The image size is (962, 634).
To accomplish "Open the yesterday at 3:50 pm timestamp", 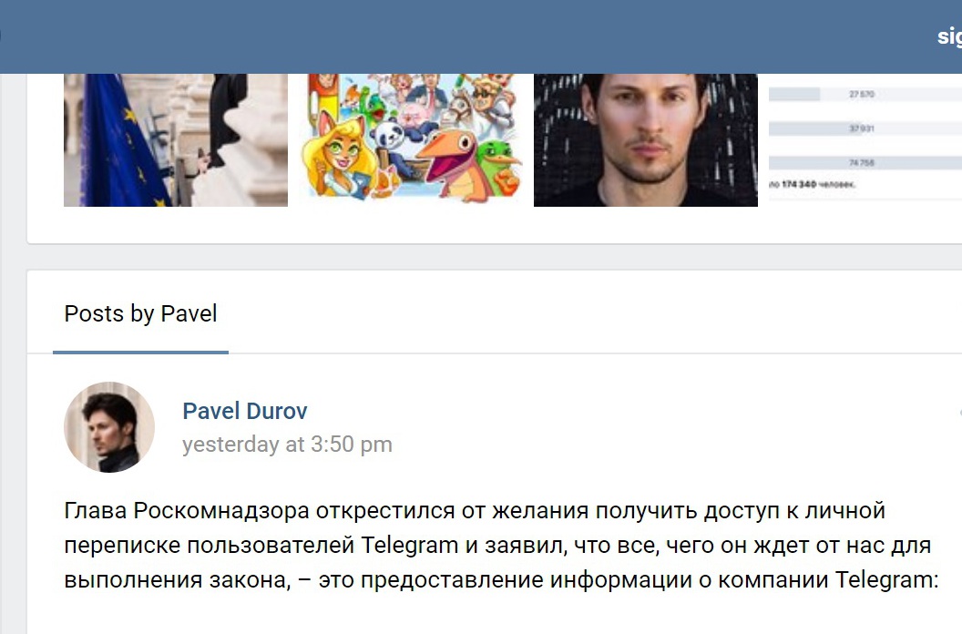I will point(287,445).
